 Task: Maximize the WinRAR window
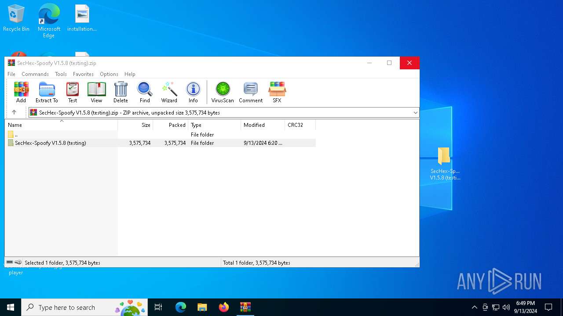(389, 63)
